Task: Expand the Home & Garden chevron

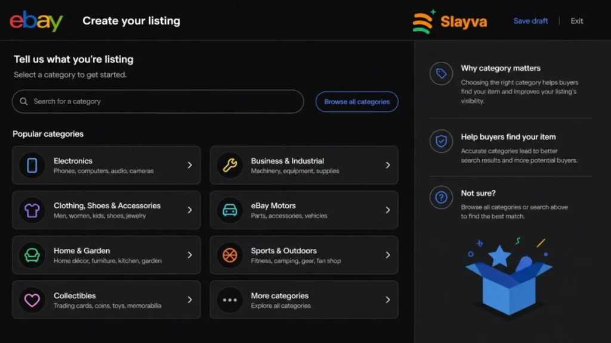Action: tap(190, 255)
